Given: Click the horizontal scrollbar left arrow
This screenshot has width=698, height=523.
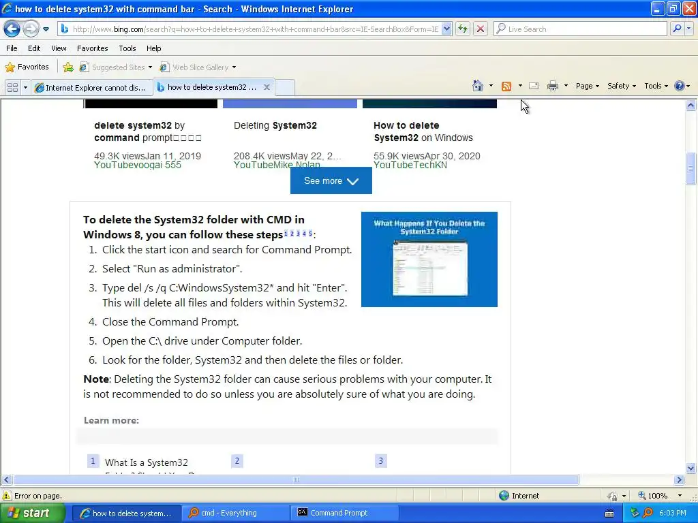Looking at the screenshot, I should (6, 479).
